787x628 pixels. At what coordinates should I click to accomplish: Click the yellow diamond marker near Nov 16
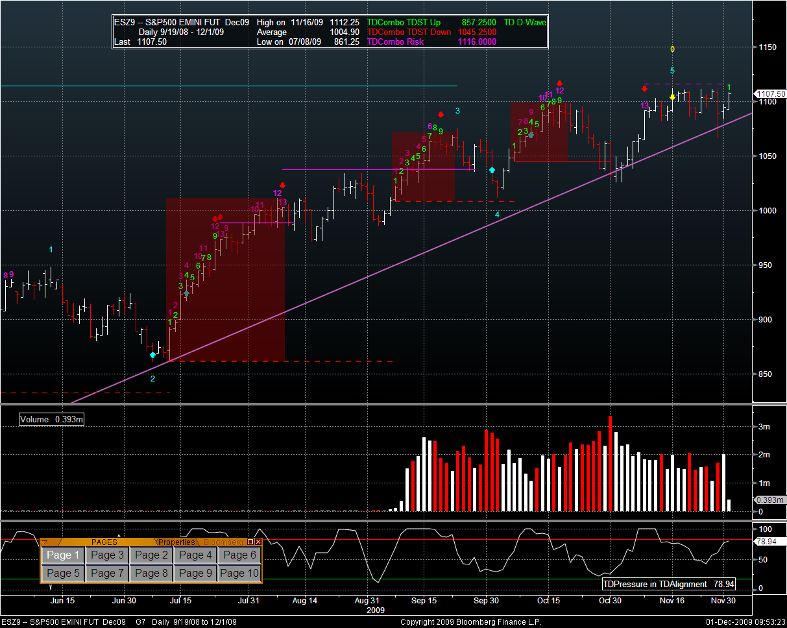(673, 97)
